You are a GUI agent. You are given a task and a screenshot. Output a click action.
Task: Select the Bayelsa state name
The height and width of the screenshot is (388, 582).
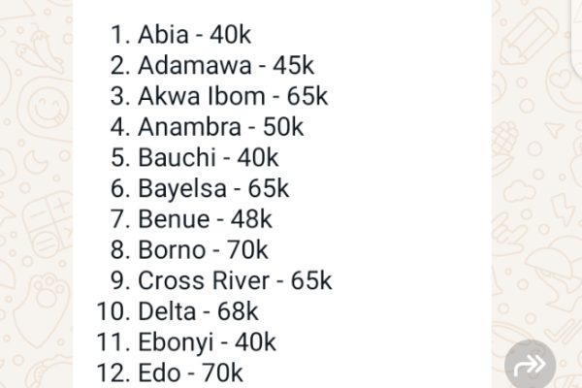point(182,188)
